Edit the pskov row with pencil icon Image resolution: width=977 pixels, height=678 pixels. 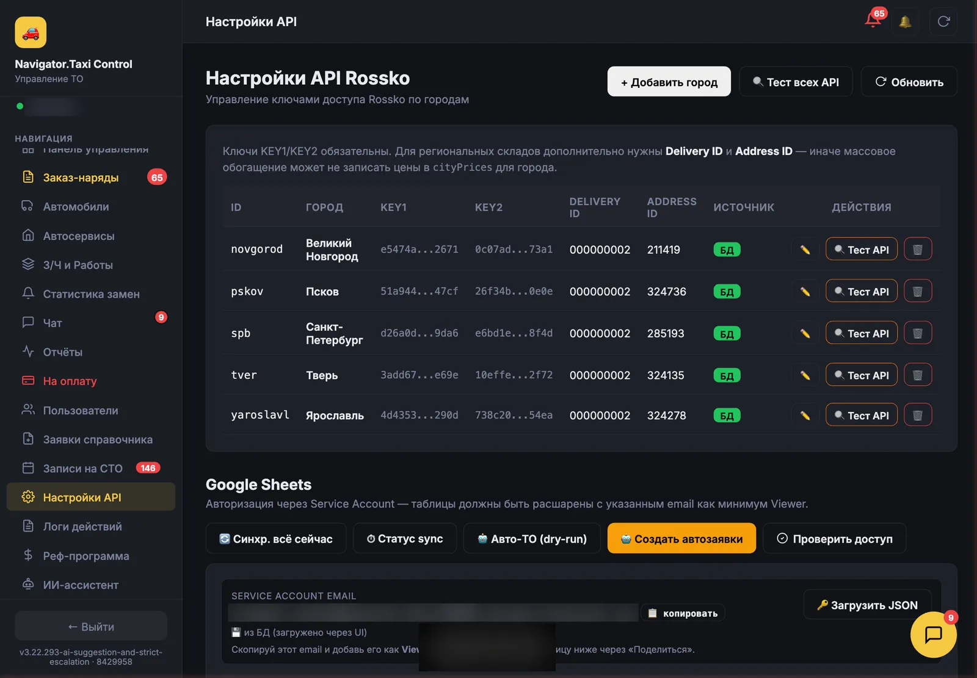click(805, 292)
